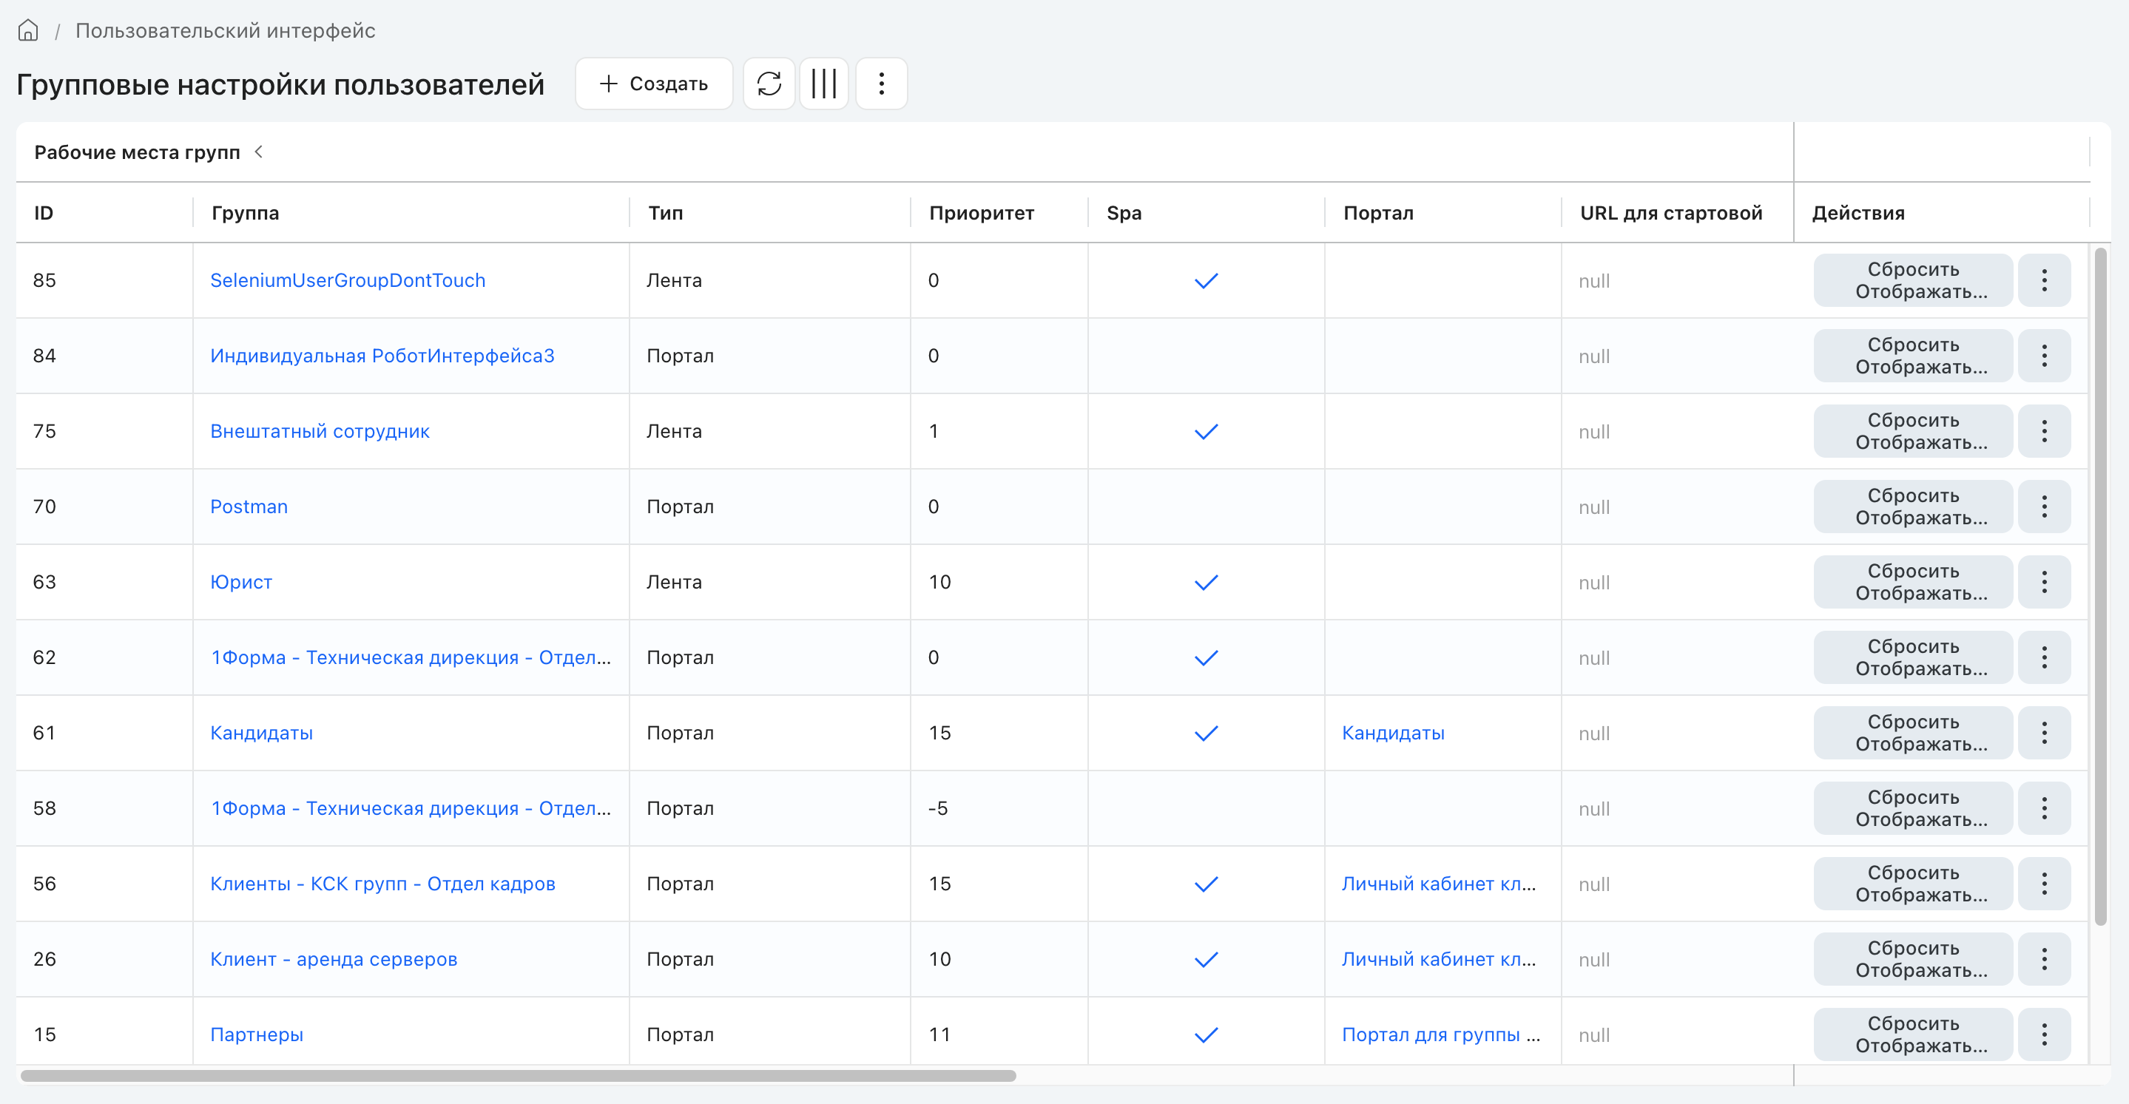
Task: Sort by the Тип column header
Action: tap(665, 212)
